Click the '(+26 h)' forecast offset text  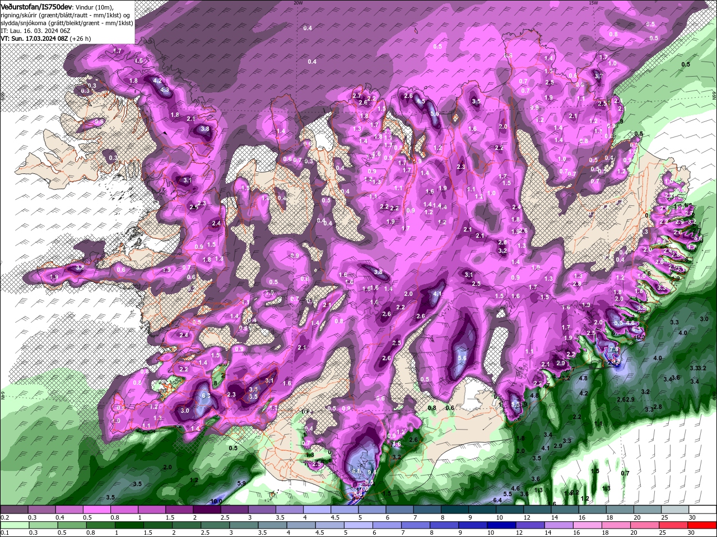81,39
